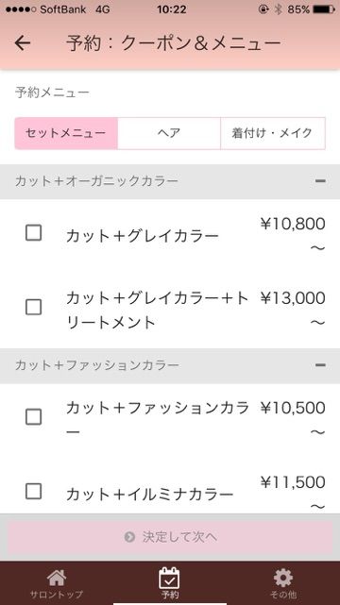Check the カット+イルミナカラー checkbox

[x=34, y=492]
